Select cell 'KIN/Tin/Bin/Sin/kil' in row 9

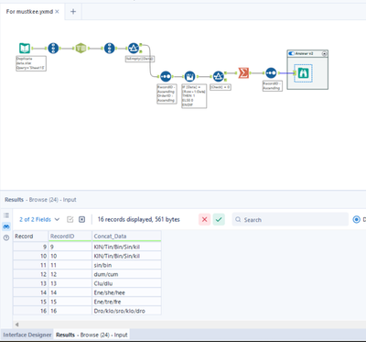(x=126, y=247)
